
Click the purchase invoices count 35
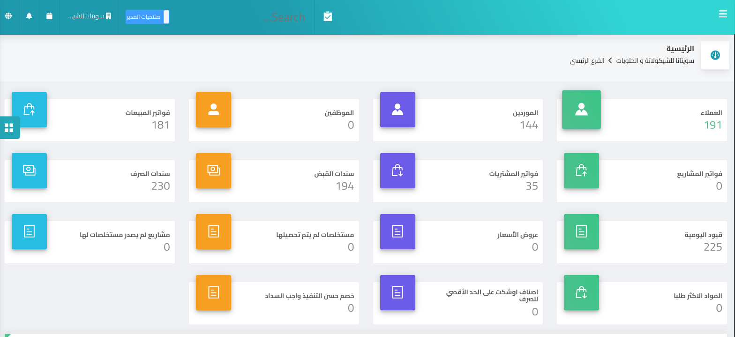click(532, 186)
